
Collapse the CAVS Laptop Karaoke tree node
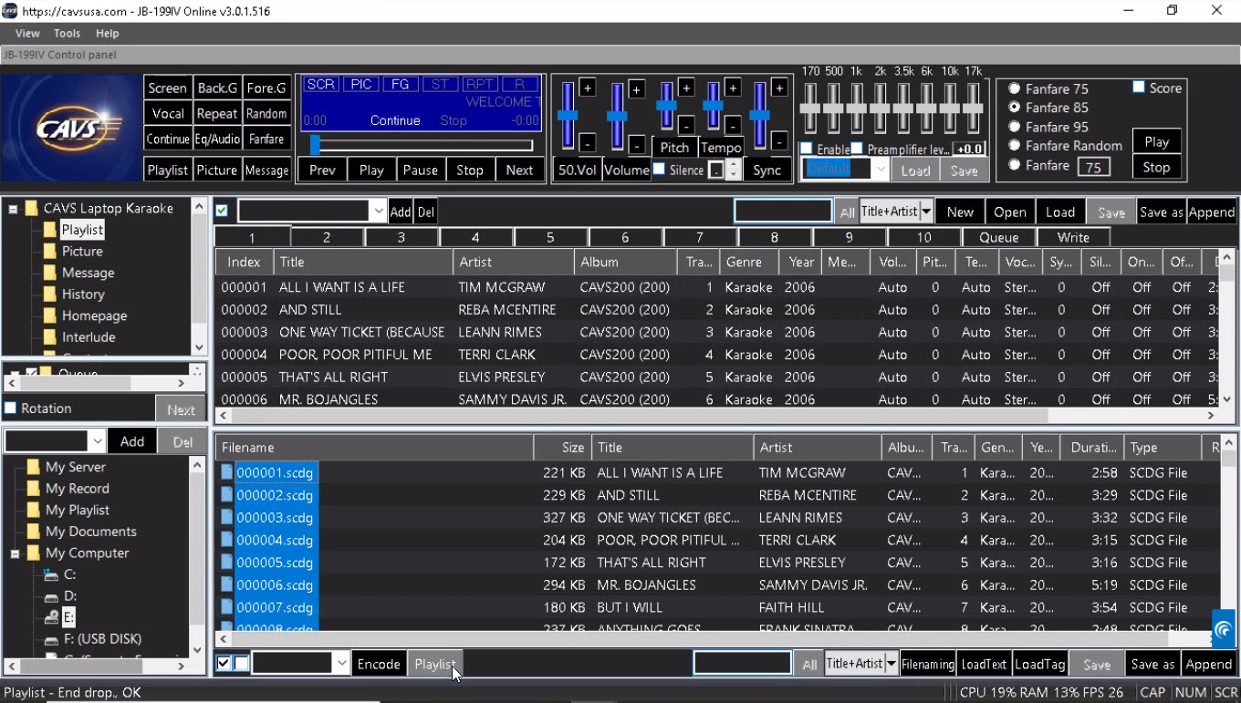[13, 209]
